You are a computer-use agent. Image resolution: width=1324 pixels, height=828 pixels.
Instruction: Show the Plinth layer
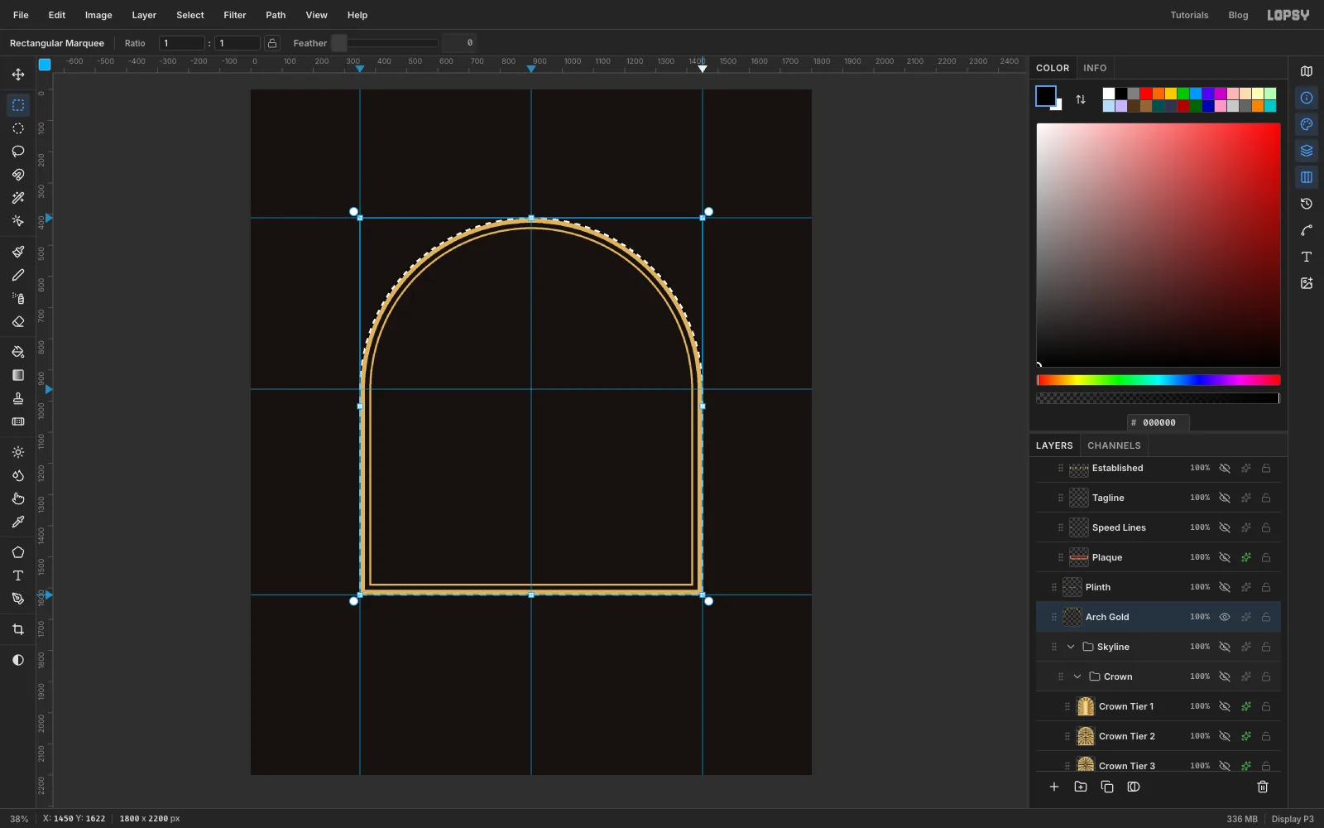pos(1225,587)
